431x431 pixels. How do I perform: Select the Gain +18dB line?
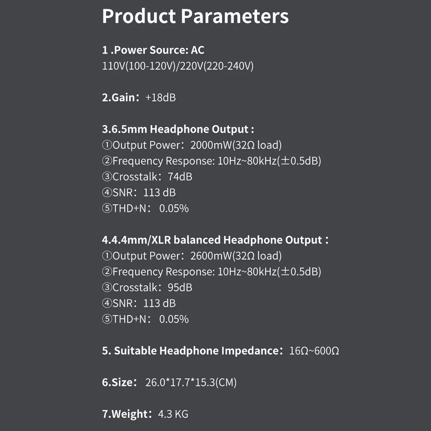pos(139,97)
